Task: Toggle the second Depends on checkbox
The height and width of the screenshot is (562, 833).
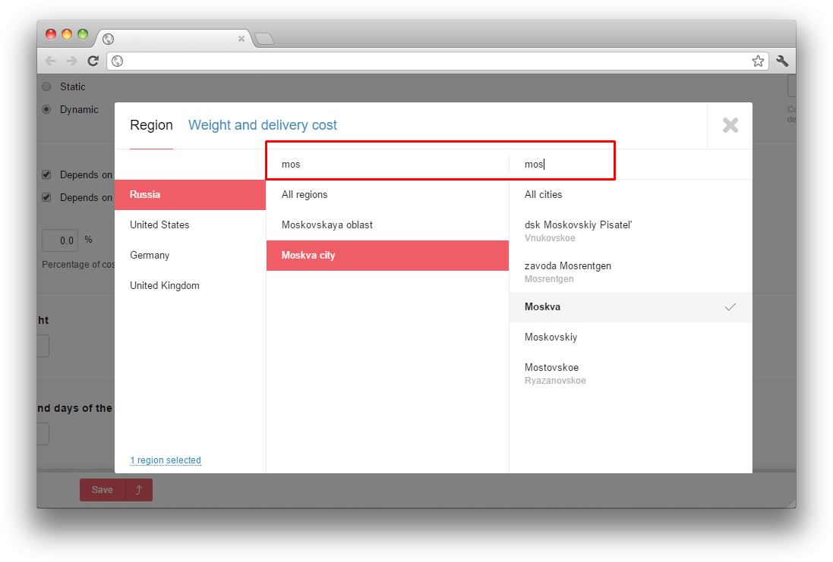Action: (47, 197)
